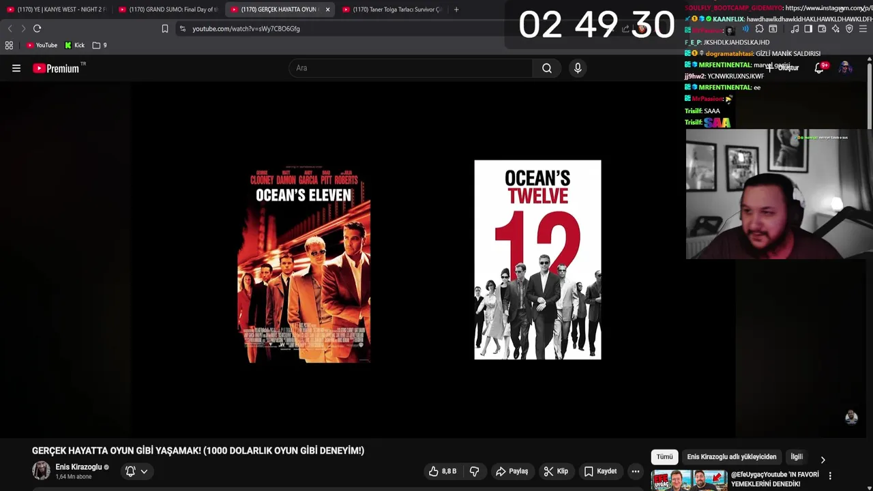Image resolution: width=873 pixels, height=491 pixels.
Task: Open a new browser tab
Action: (x=456, y=10)
